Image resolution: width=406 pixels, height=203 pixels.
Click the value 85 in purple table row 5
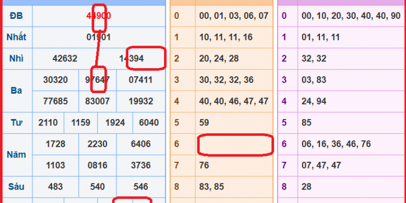(x=306, y=122)
